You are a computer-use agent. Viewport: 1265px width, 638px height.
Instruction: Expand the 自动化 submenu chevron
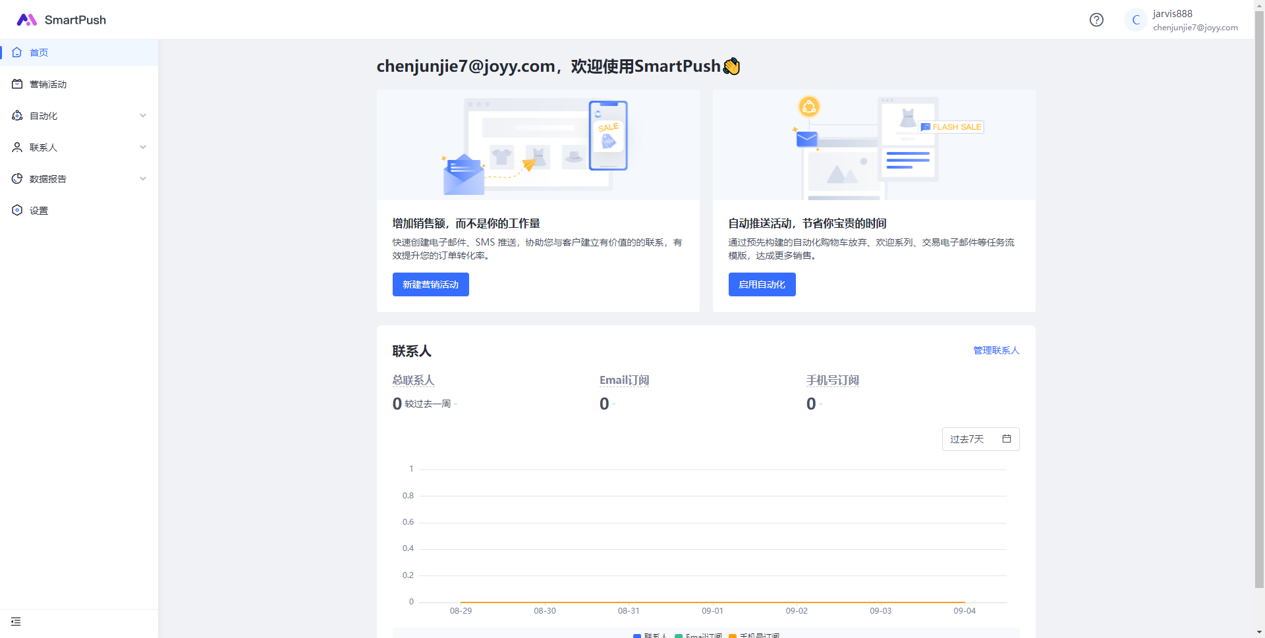(143, 116)
